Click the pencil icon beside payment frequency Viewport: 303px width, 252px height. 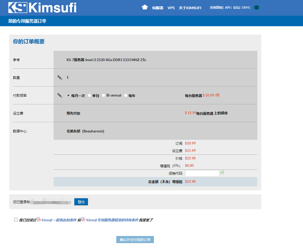click(x=60, y=95)
